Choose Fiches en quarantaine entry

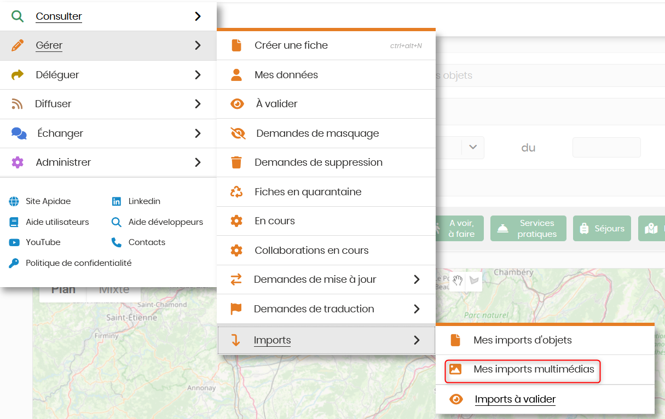pos(326,192)
